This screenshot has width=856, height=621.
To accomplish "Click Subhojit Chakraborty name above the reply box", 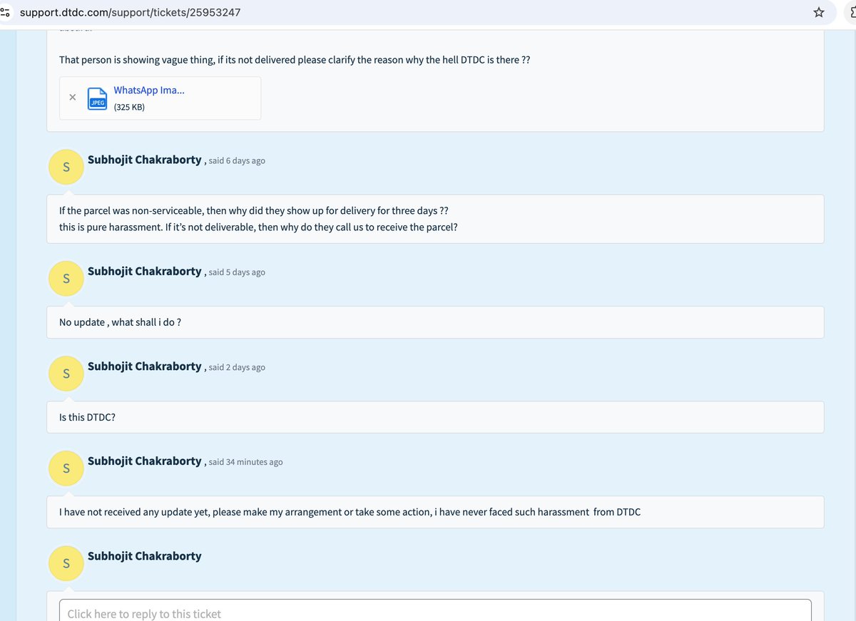I will (144, 555).
